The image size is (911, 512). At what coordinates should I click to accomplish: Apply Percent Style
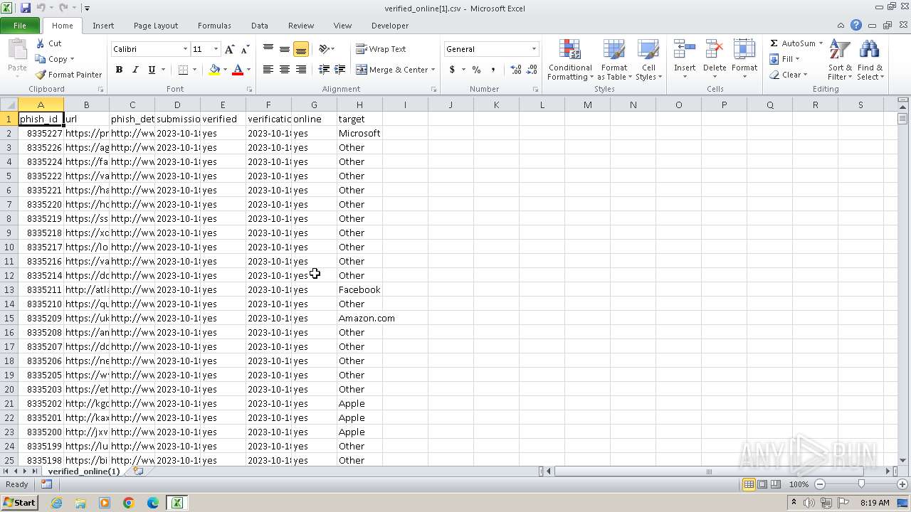477,70
